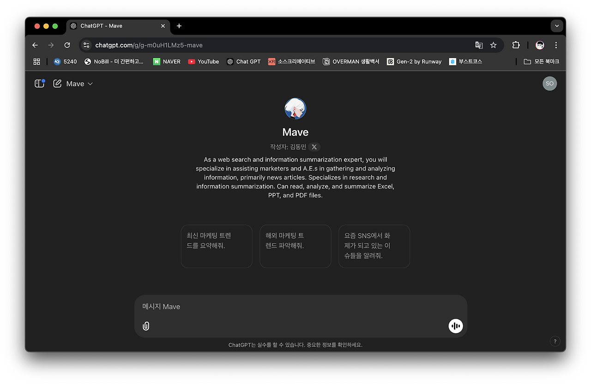This screenshot has height=385, width=591.
Task: Click the Mave description paragraph
Action: (x=295, y=178)
